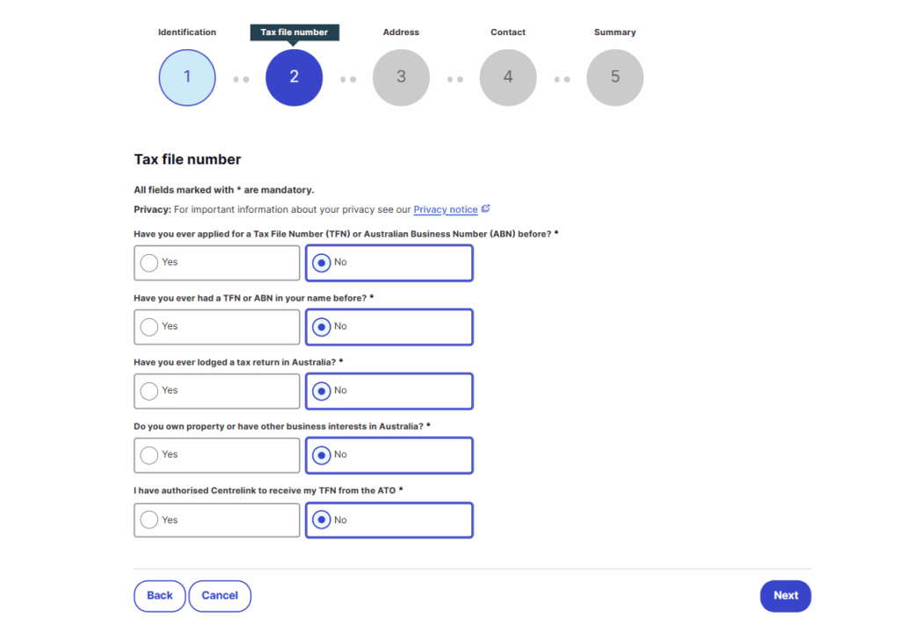
Task: Click step 2 Tax file number circle
Action: [x=294, y=77]
